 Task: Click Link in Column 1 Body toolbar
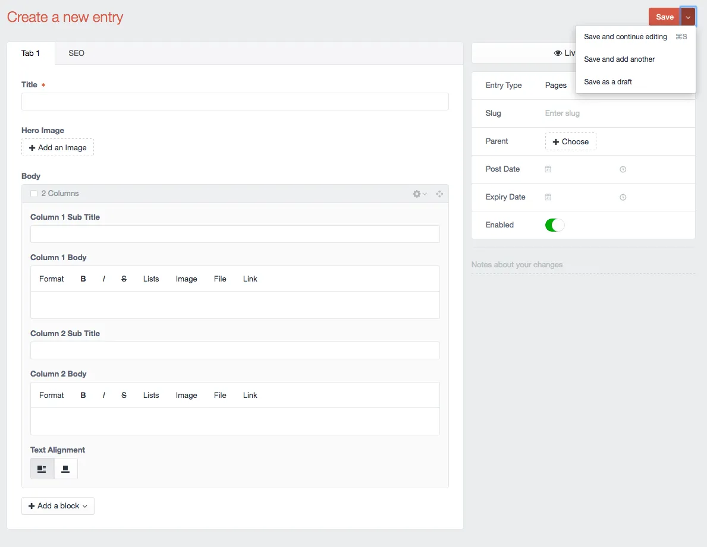(250, 279)
